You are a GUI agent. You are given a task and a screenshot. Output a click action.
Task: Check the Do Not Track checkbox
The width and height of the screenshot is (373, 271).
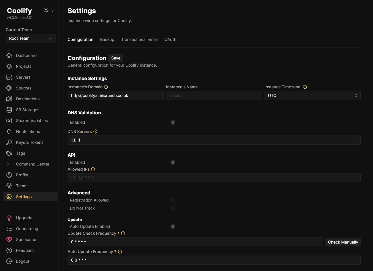pyautogui.click(x=173, y=208)
